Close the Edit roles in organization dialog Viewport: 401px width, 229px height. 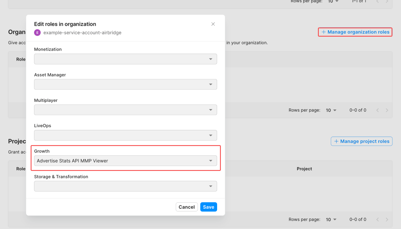213,24
